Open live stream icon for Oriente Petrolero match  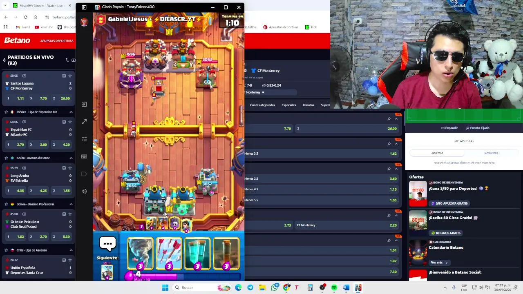click(x=24, y=214)
